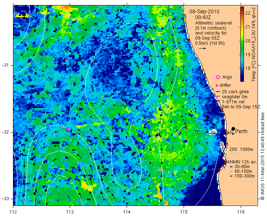
Task: Click the '09:43Z' time text
Action: pos(203,18)
